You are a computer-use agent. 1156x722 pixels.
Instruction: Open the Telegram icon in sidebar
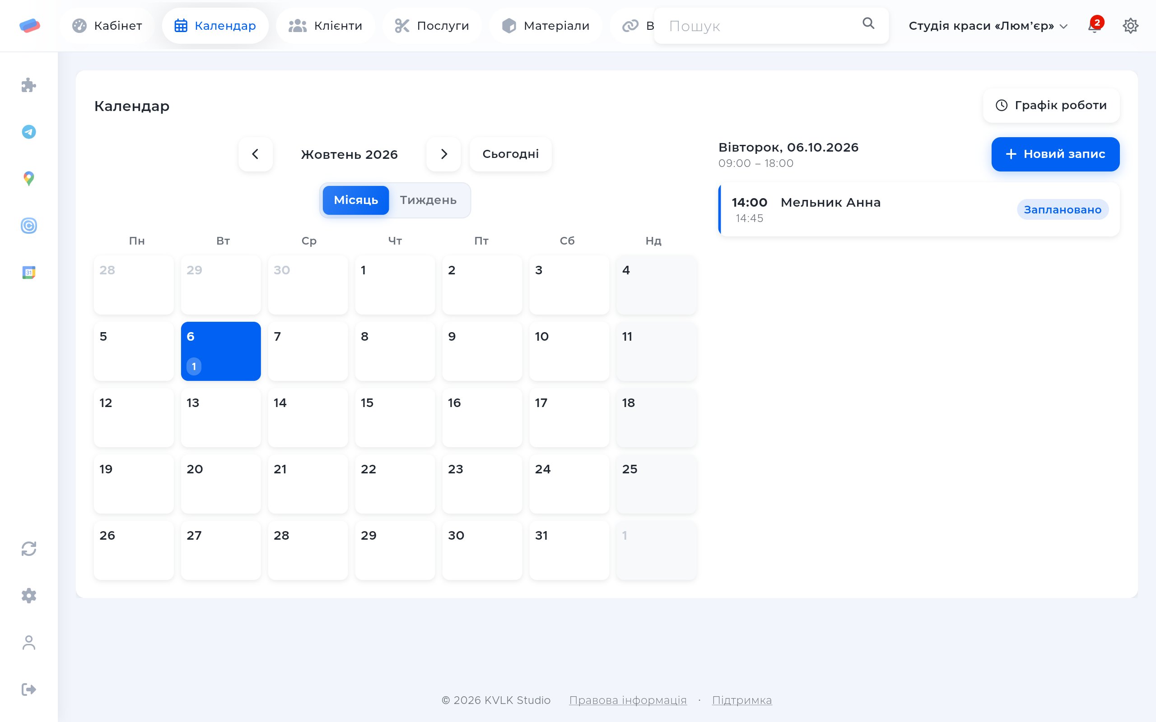tap(28, 132)
